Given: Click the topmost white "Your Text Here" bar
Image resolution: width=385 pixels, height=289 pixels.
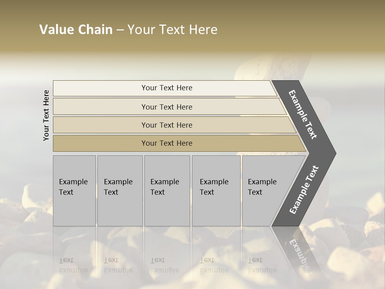Looking at the screenshot, I should point(167,88).
